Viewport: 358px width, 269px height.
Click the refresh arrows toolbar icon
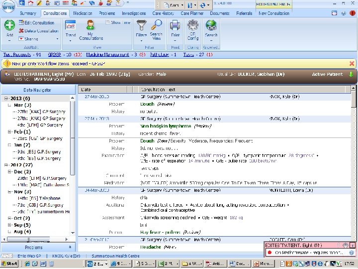(x=202, y=5)
